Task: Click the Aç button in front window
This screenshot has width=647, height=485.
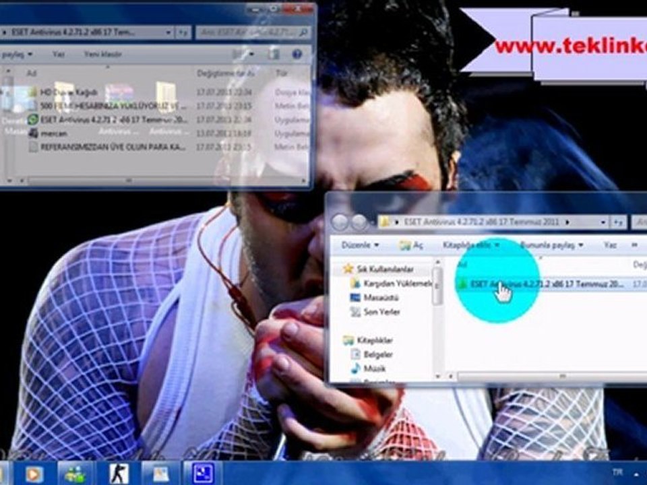Action: [411, 245]
